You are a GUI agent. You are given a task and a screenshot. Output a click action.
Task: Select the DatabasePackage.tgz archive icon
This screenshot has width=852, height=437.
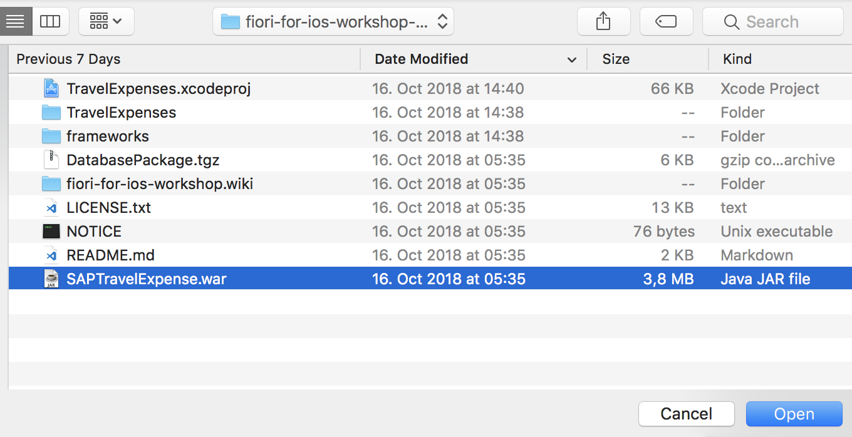51,160
